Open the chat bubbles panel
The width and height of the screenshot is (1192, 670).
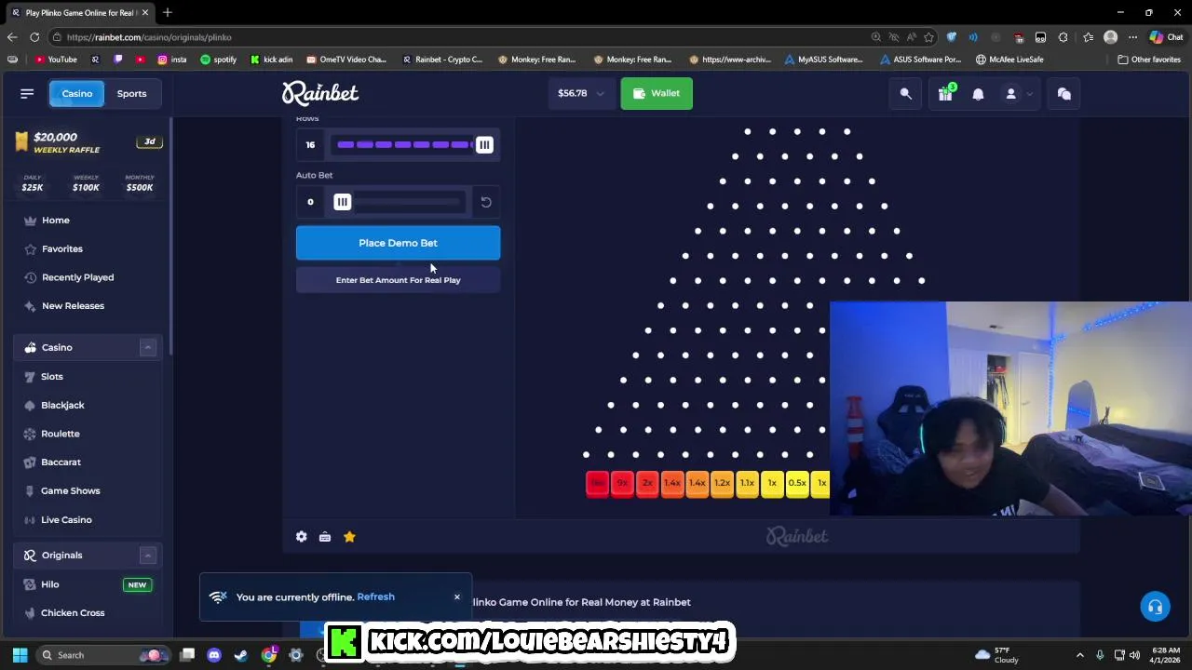1064,93
